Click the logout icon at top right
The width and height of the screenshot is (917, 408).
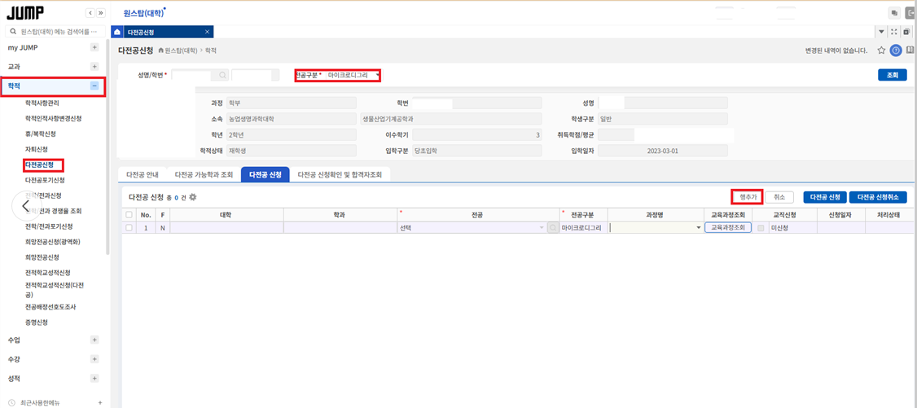pyautogui.click(x=910, y=13)
